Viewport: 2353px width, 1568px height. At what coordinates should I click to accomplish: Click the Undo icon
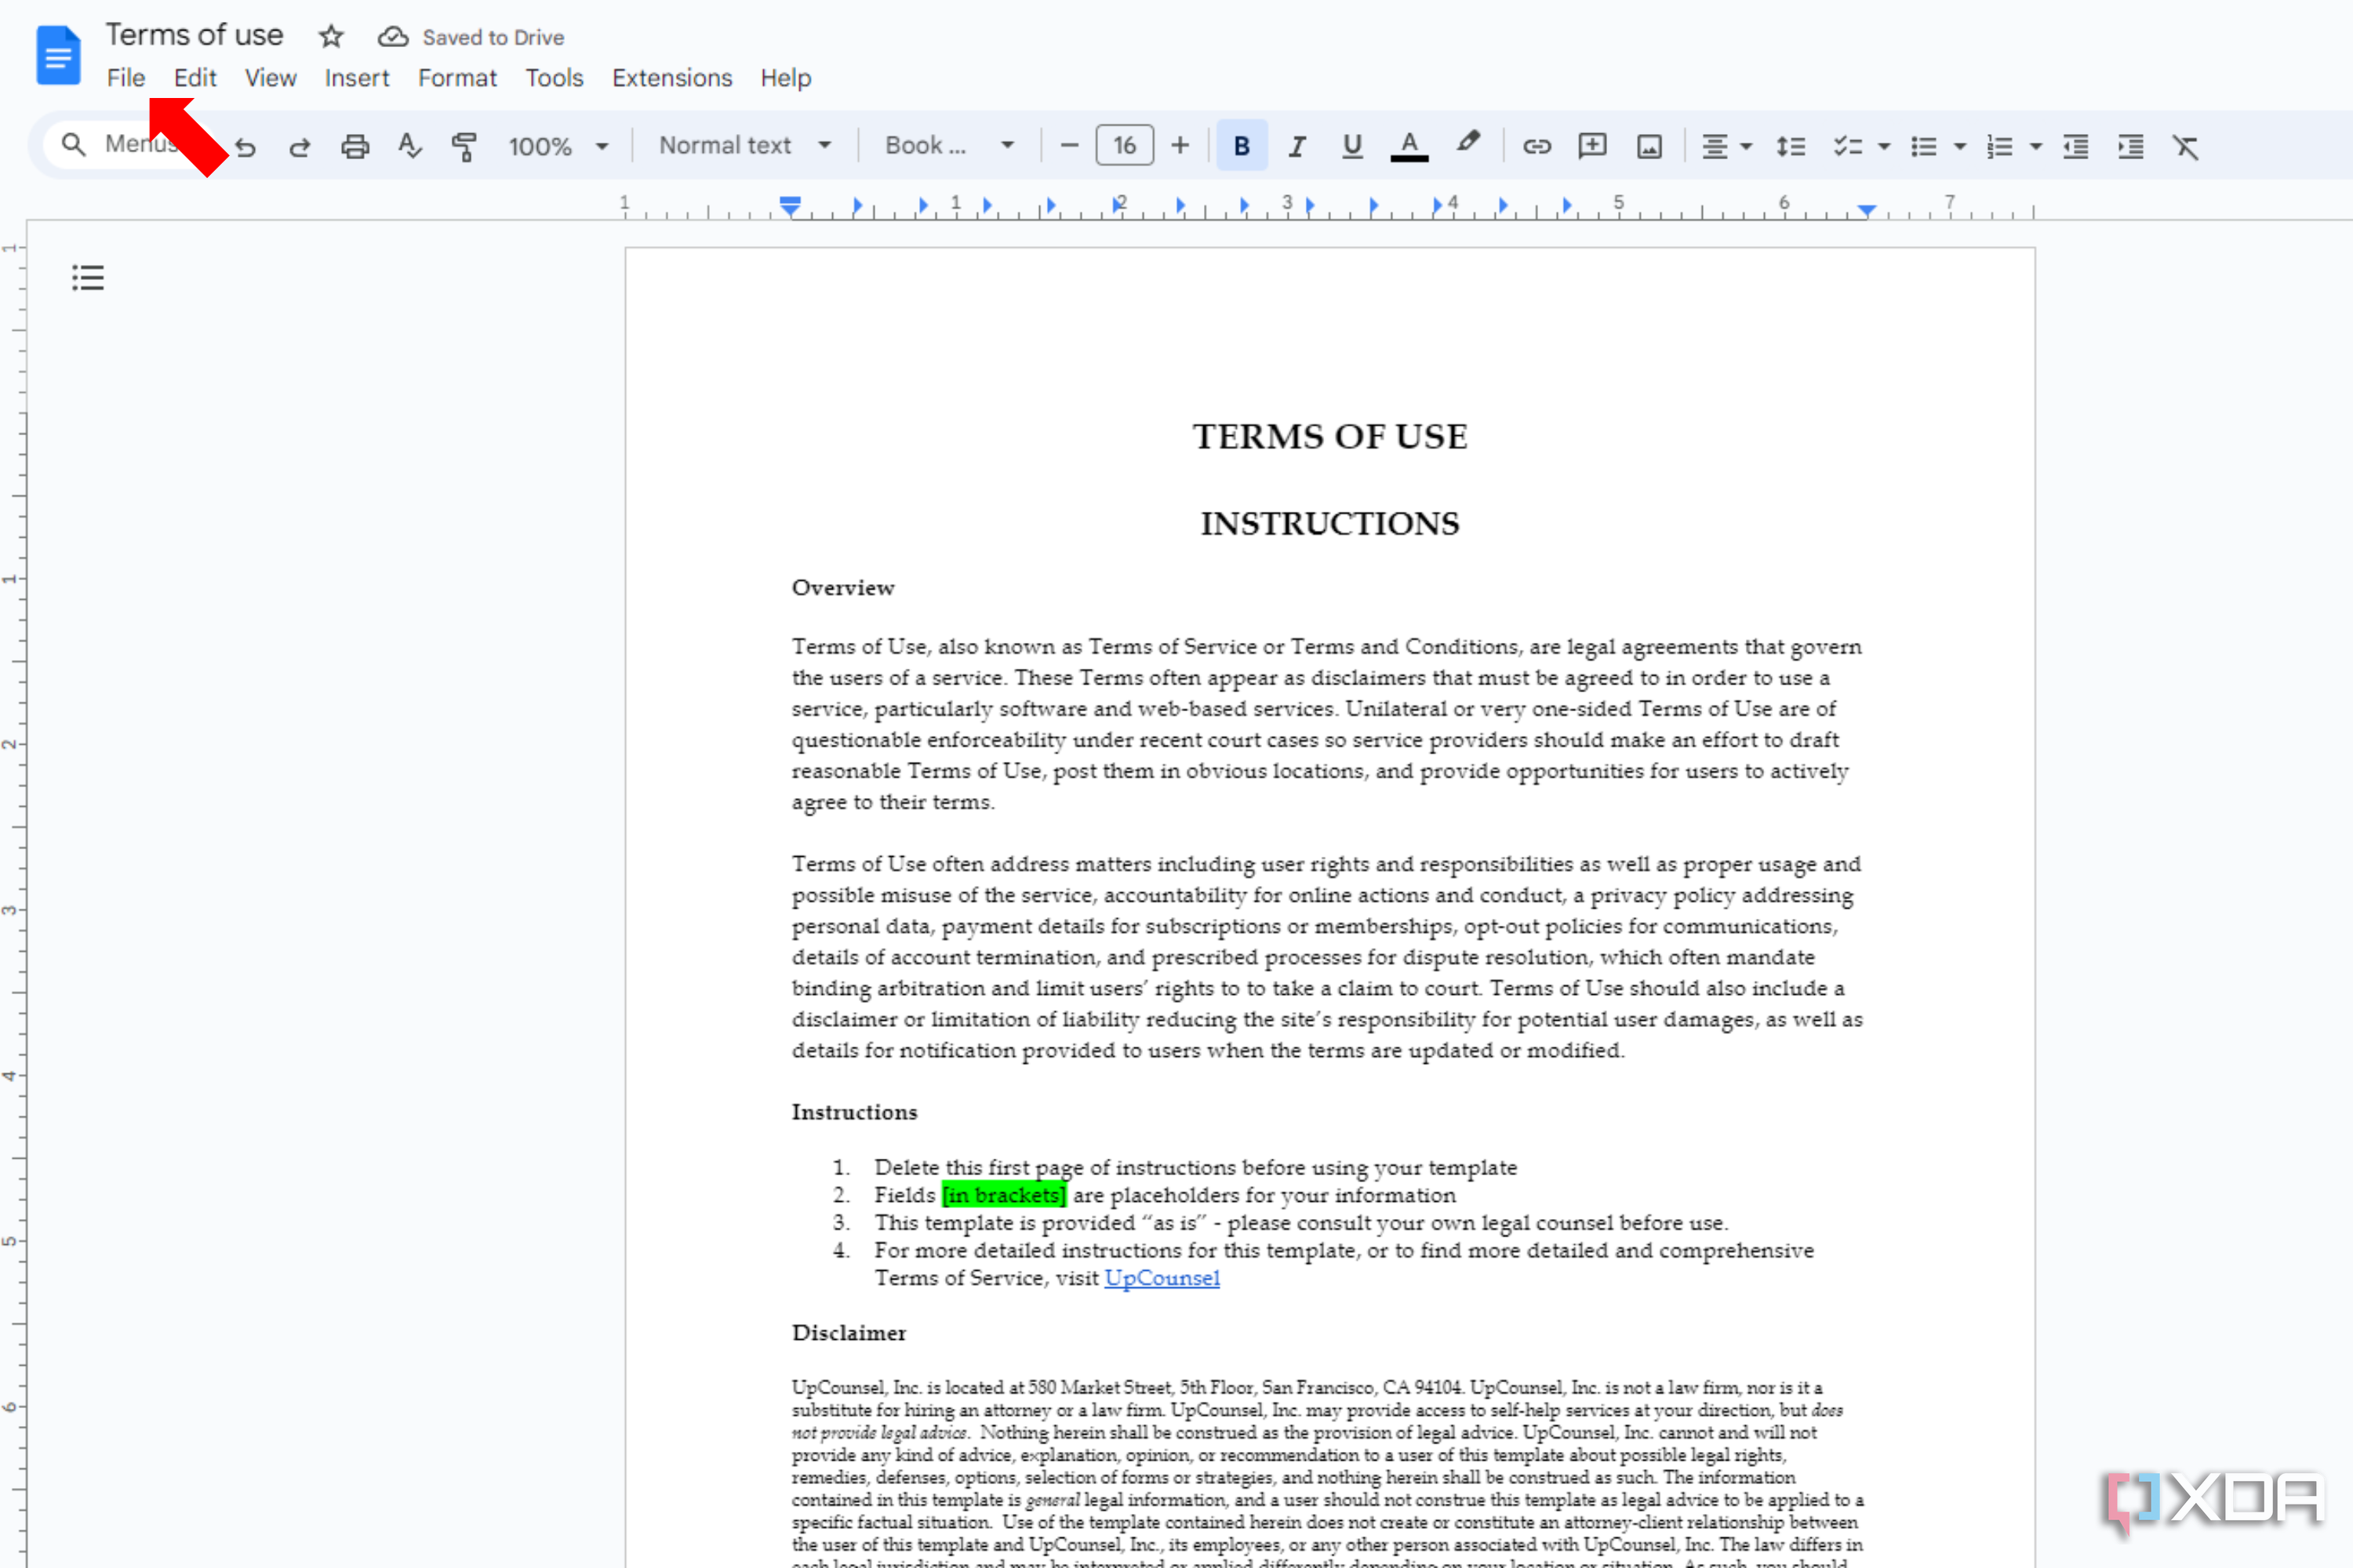pos(246,146)
